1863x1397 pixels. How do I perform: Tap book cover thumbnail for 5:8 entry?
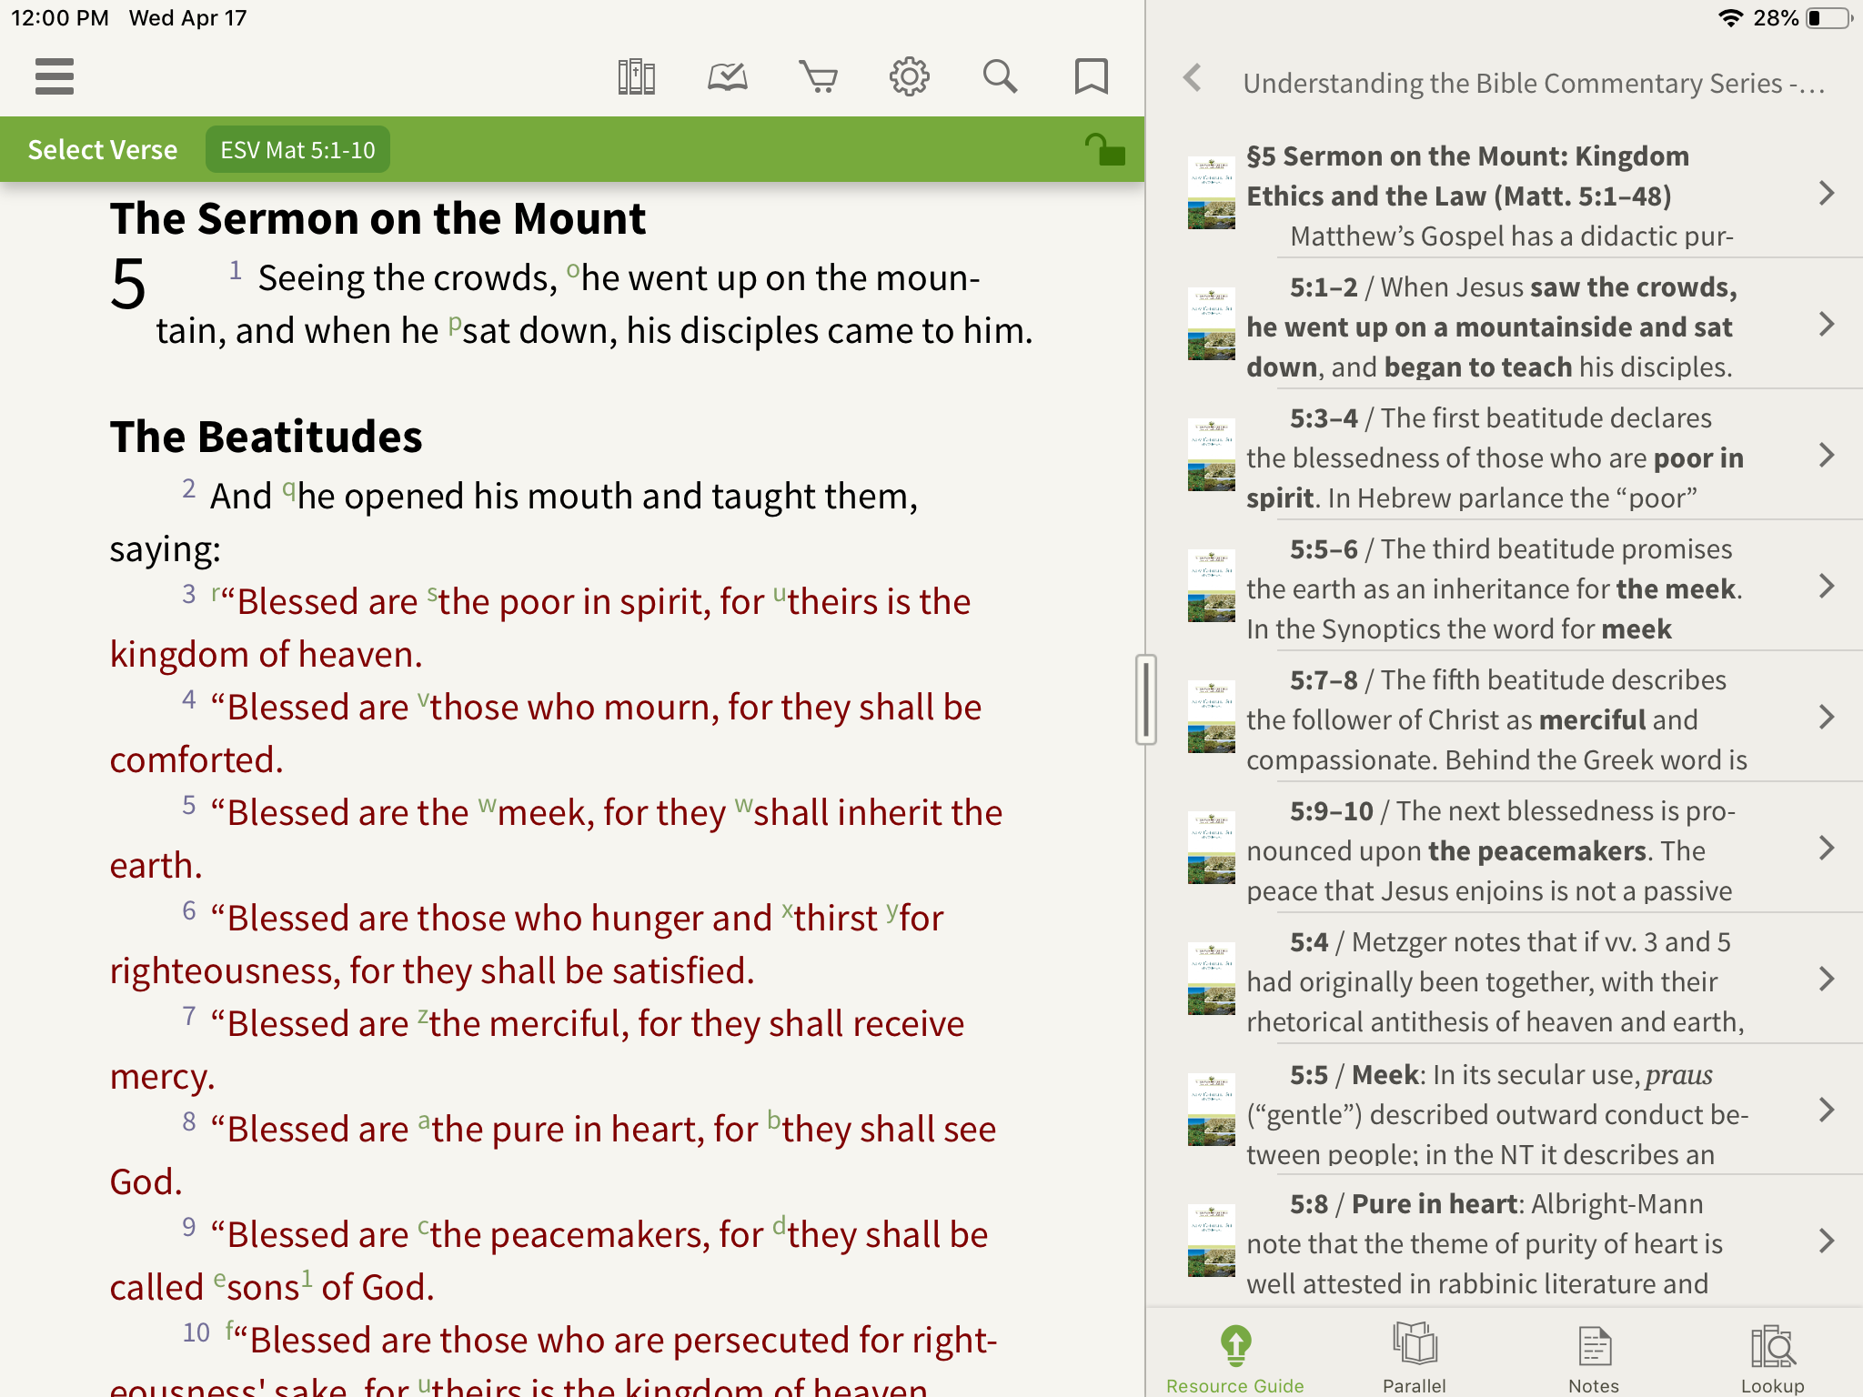[x=1211, y=1241]
